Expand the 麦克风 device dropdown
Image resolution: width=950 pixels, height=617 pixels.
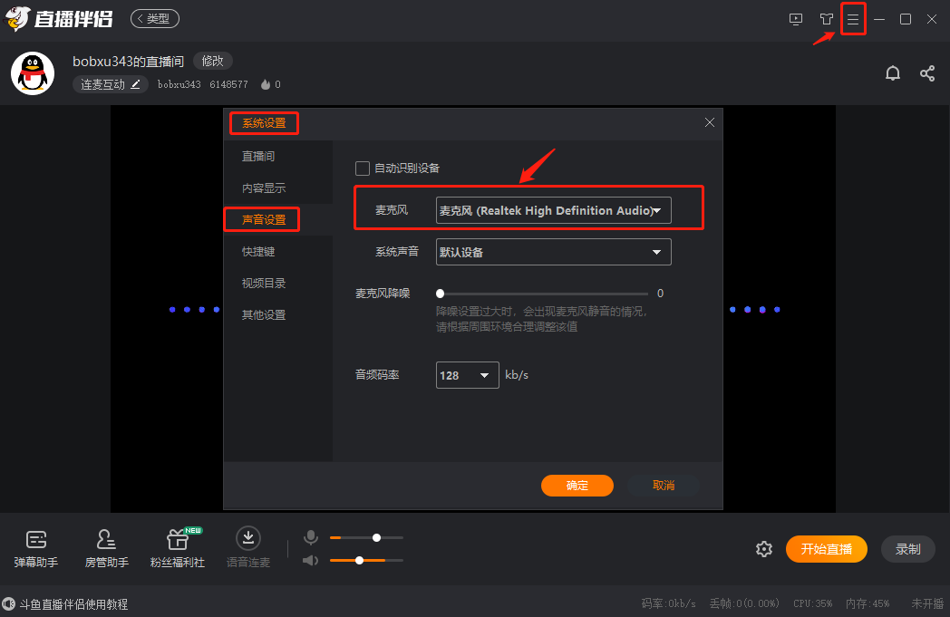pyautogui.click(x=553, y=210)
